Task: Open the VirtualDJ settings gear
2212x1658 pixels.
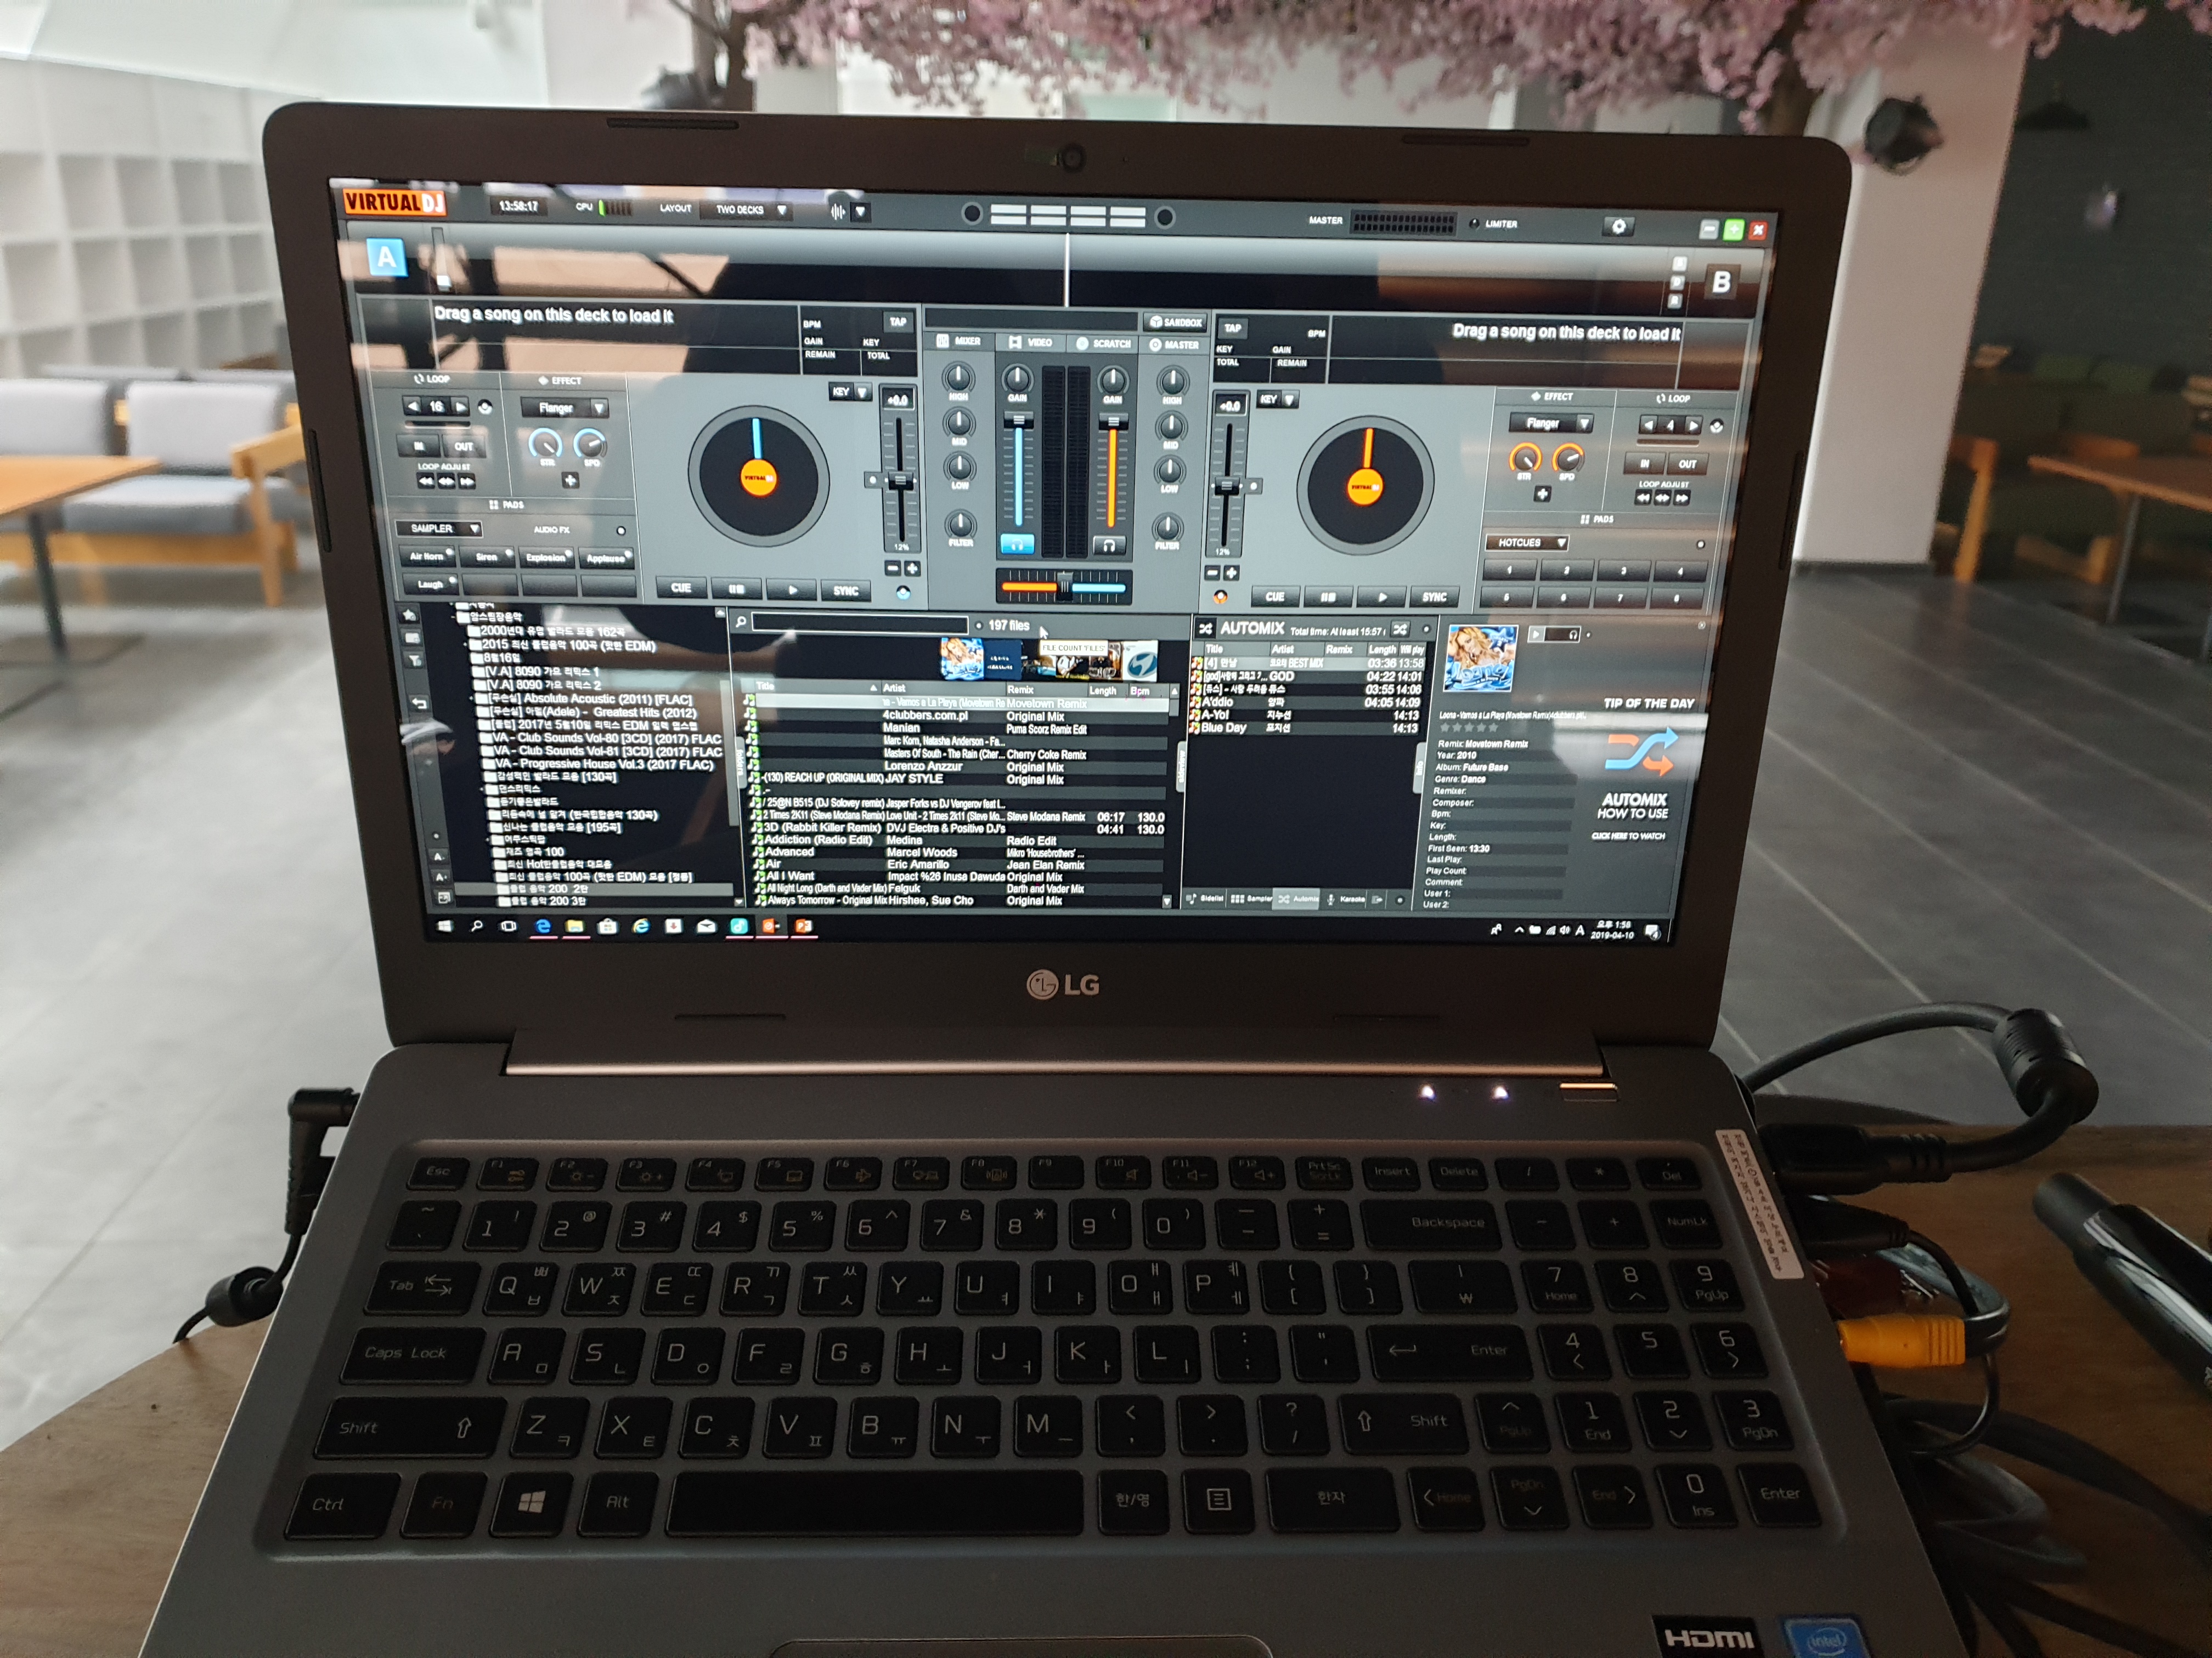Action: (x=1618, y=227)
